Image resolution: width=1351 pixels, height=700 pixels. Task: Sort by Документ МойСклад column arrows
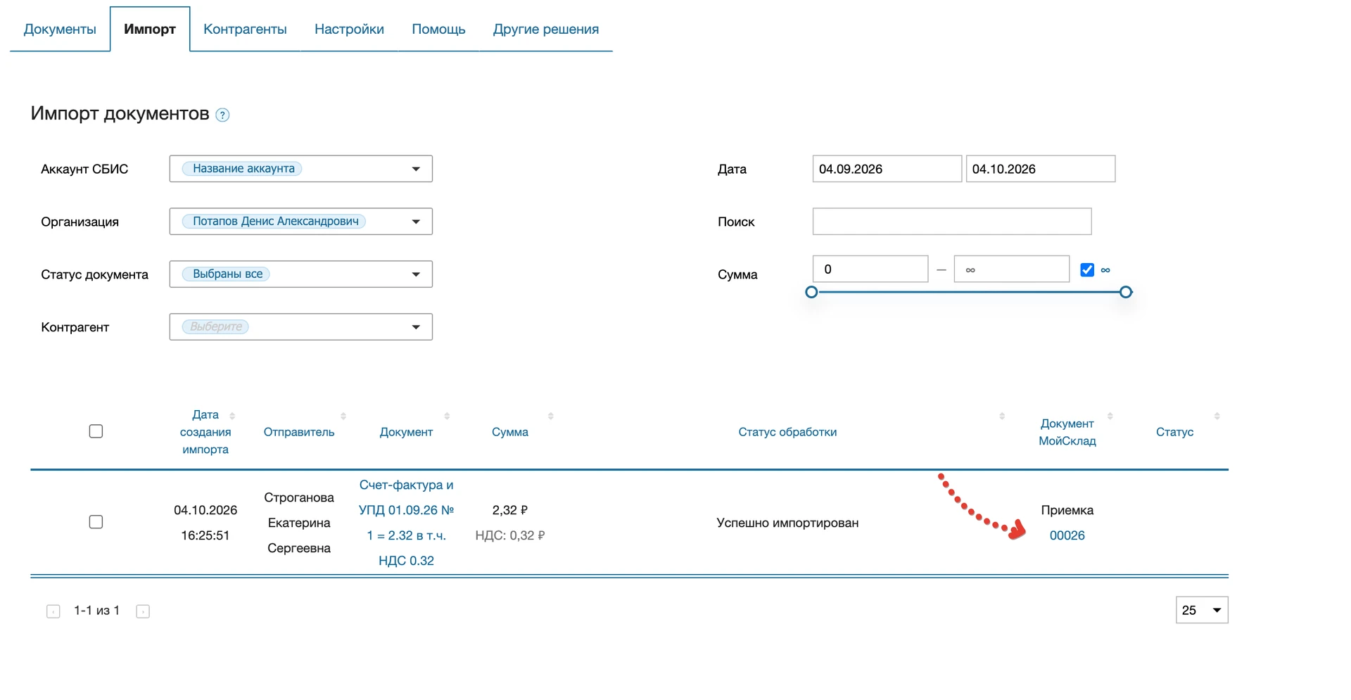click(1110, 416)
